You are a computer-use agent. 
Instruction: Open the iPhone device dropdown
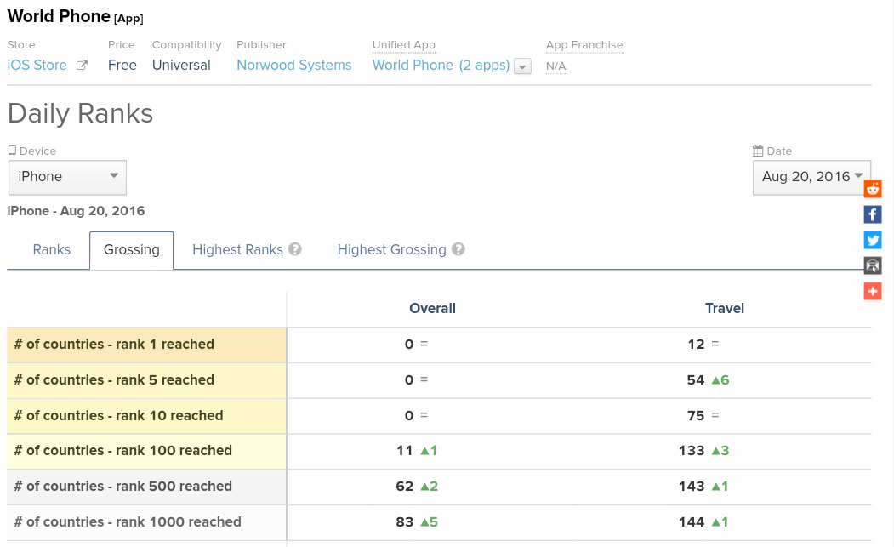point(67,177)
